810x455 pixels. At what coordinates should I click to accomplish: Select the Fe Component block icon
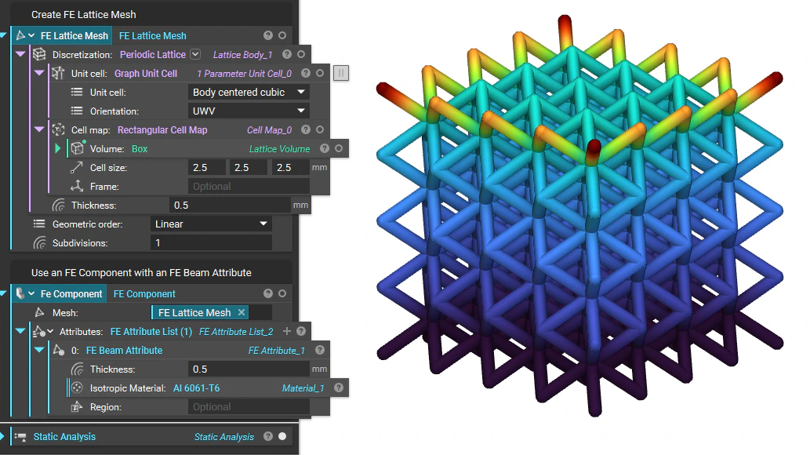19,293
